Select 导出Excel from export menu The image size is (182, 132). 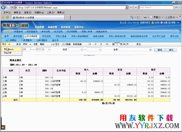click(11, 49)
